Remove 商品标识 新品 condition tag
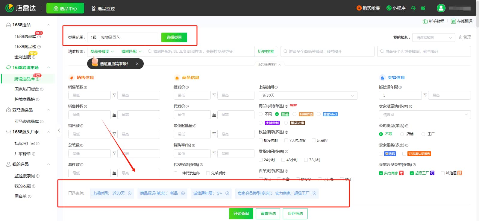 click(x=183, y=193)
